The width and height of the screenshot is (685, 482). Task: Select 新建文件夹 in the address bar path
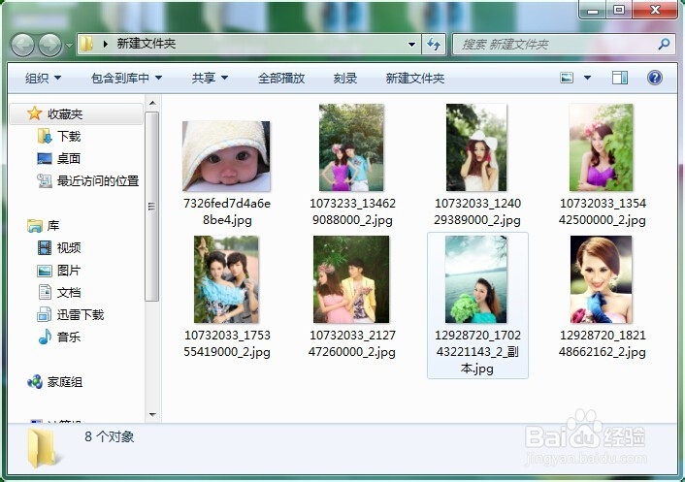(x=146, y=44)
